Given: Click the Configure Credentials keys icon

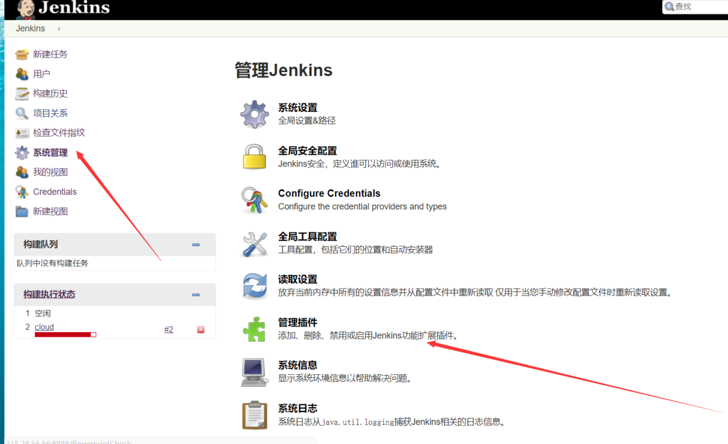Looking at the screenshot, I should point(255,200).
